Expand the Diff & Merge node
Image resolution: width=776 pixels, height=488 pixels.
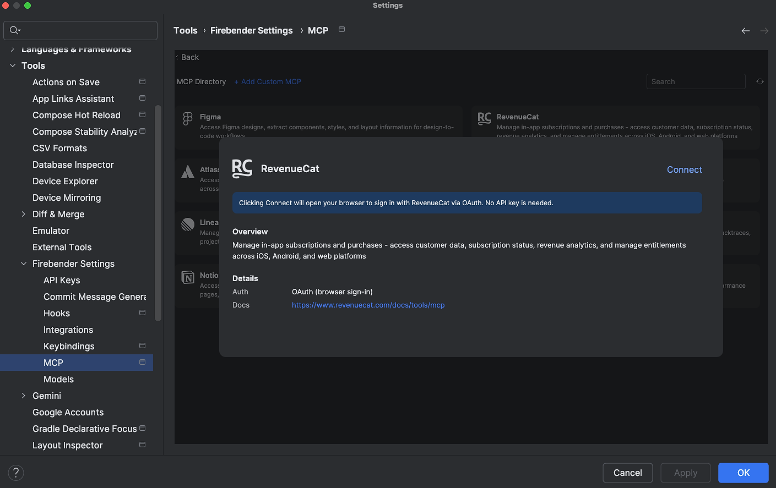tap(24, 214)
